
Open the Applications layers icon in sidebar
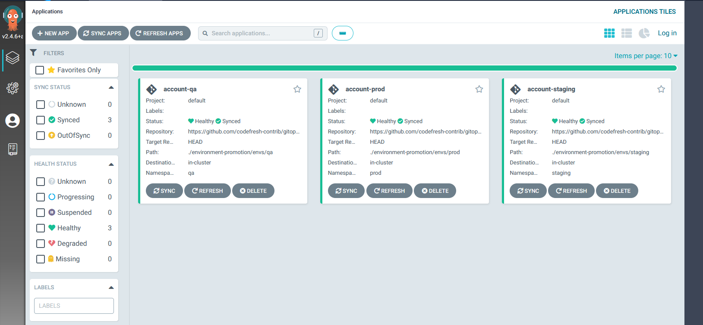coord(13,58)
